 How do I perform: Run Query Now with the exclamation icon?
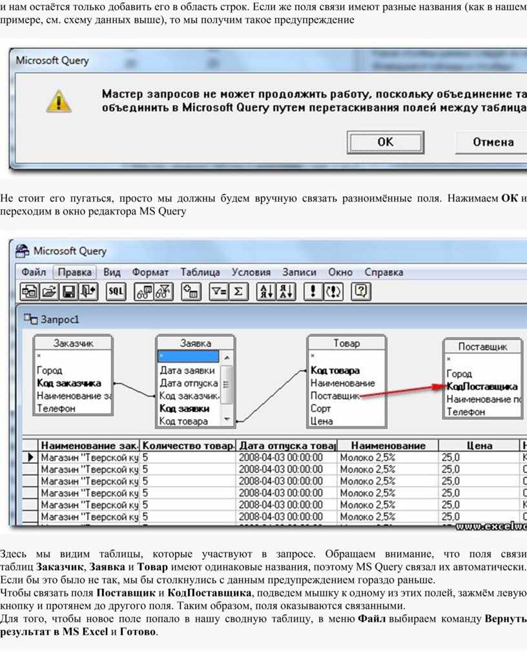point(313,291)
